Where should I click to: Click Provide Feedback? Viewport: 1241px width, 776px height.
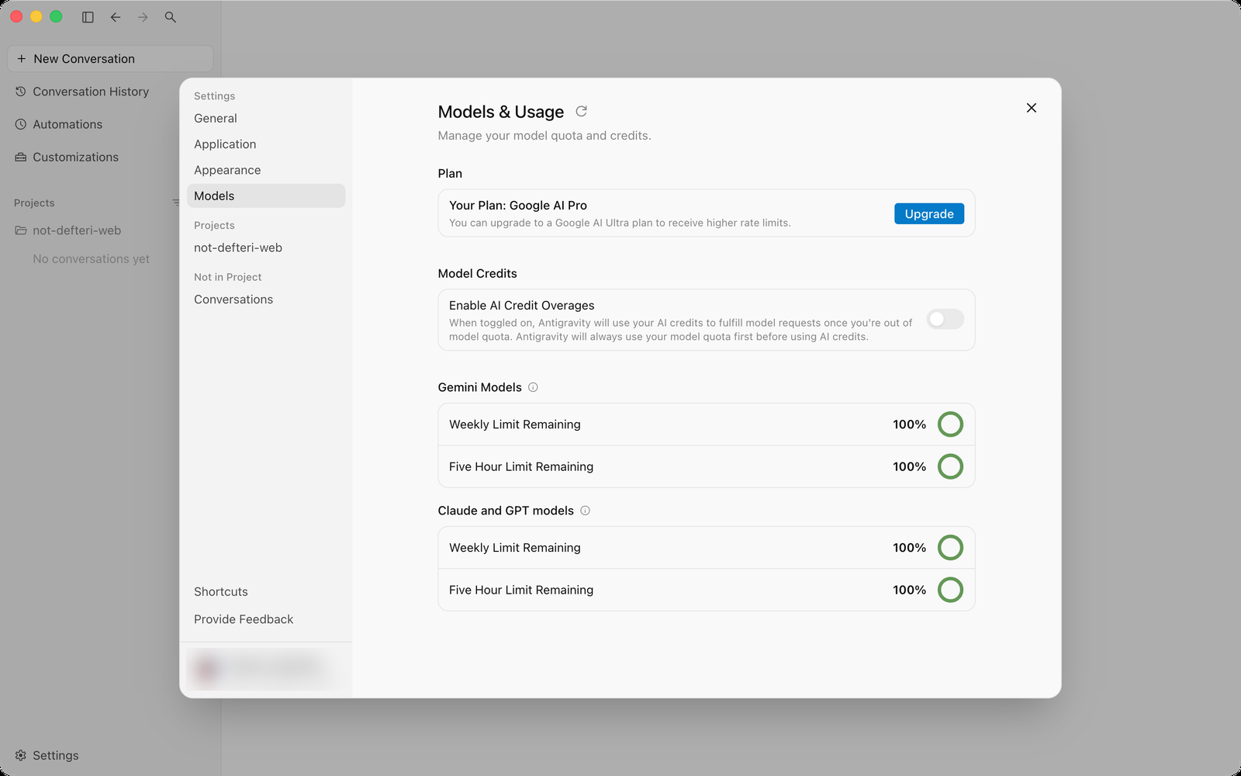pyautogui.click(x=244, y=619)
